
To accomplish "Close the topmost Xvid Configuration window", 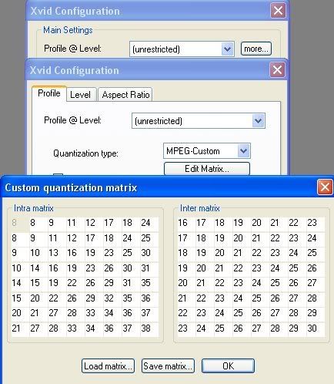I will pyautogui.click(x=278, y=11).
